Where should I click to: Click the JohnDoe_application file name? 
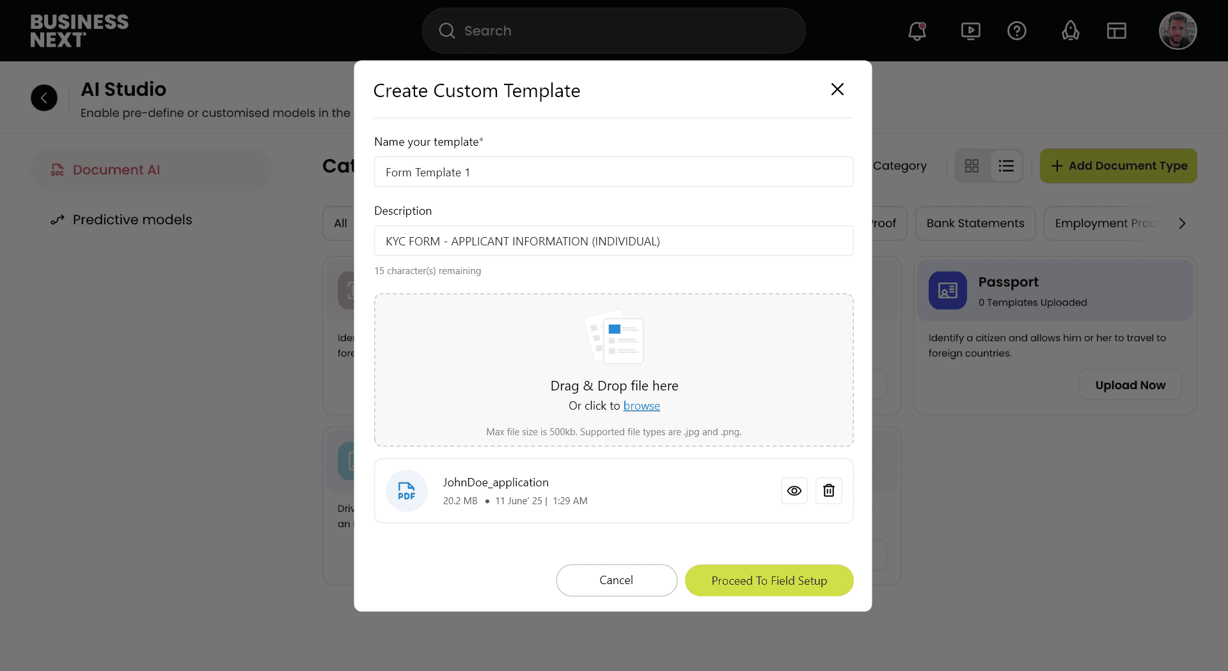496,482
